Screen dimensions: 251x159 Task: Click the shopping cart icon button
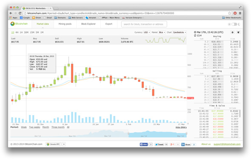(238, 32)
